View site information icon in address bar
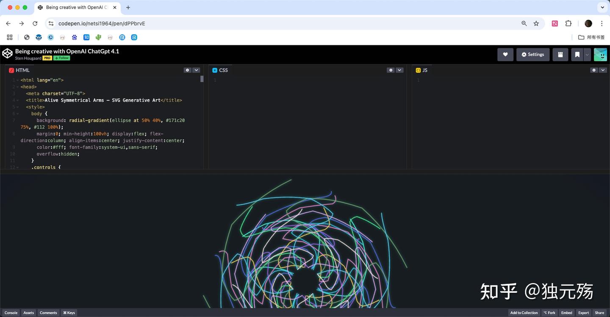This screenshot has width=610, height=317. (51, 24)
